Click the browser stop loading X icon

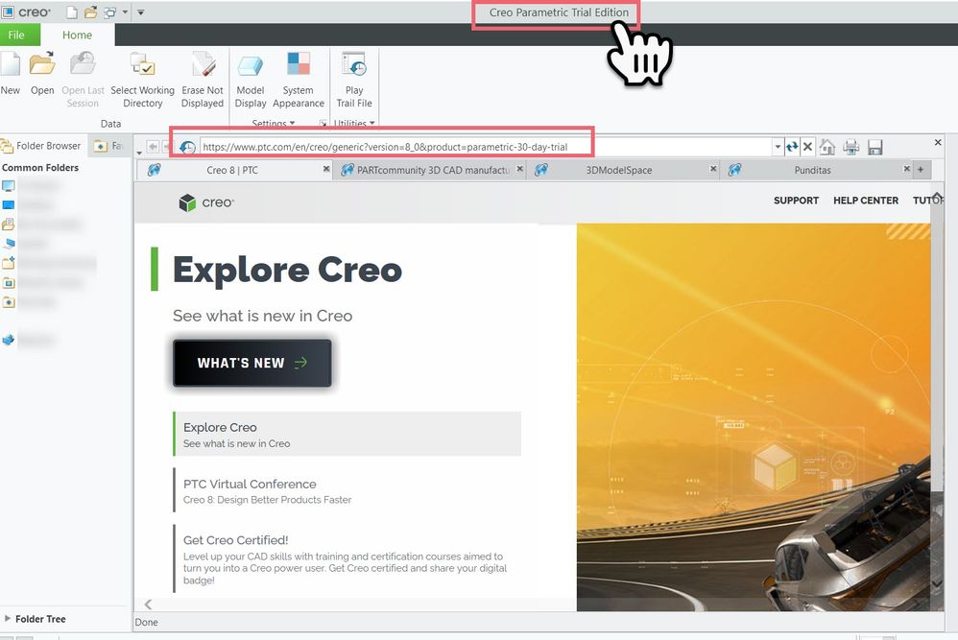(807, 147)
